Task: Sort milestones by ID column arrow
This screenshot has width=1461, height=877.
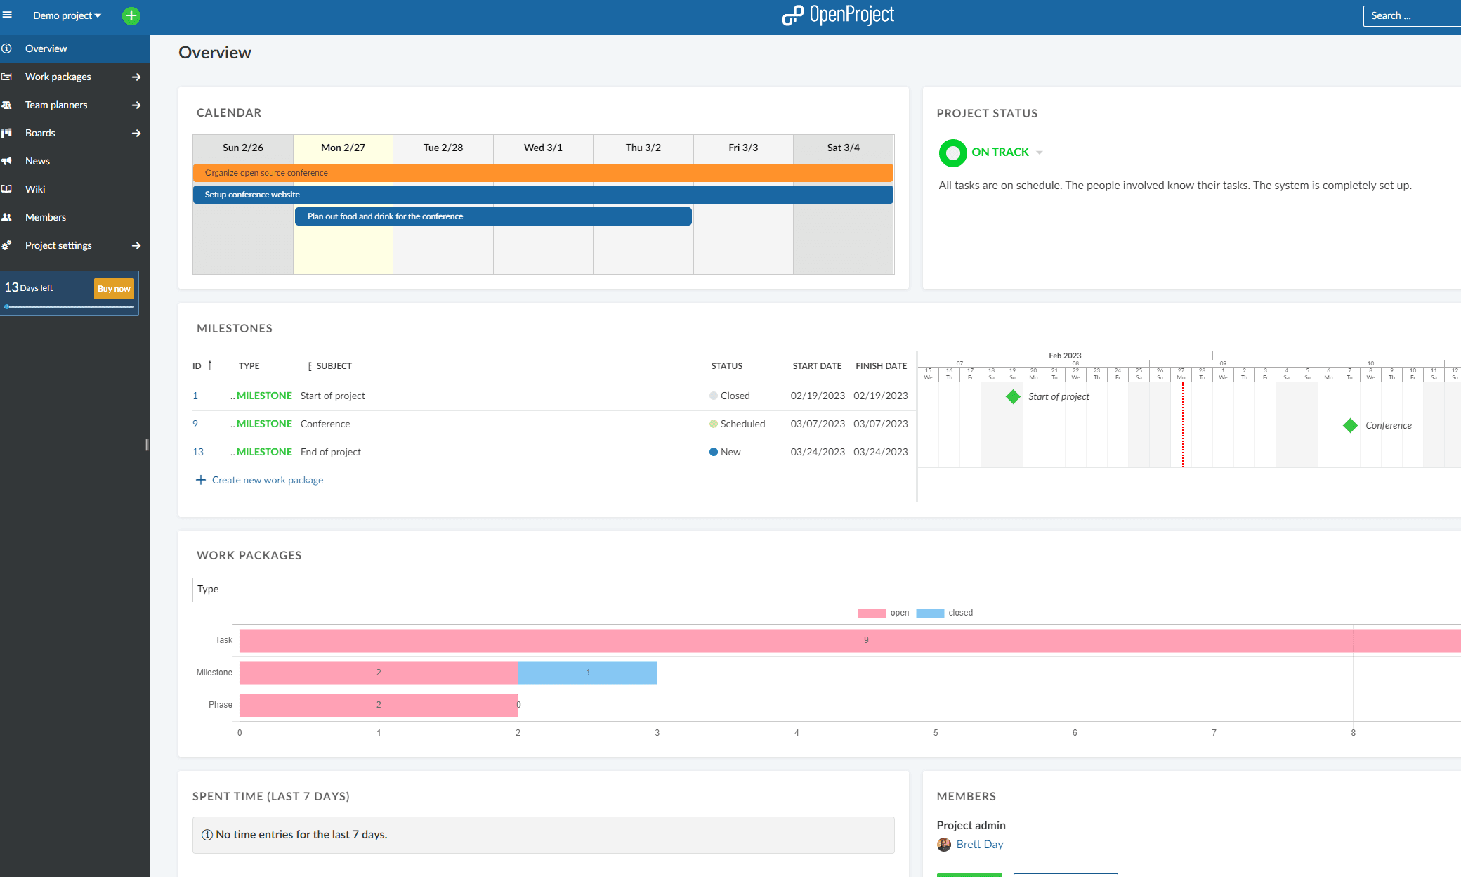Action: (x=209, y=365)
